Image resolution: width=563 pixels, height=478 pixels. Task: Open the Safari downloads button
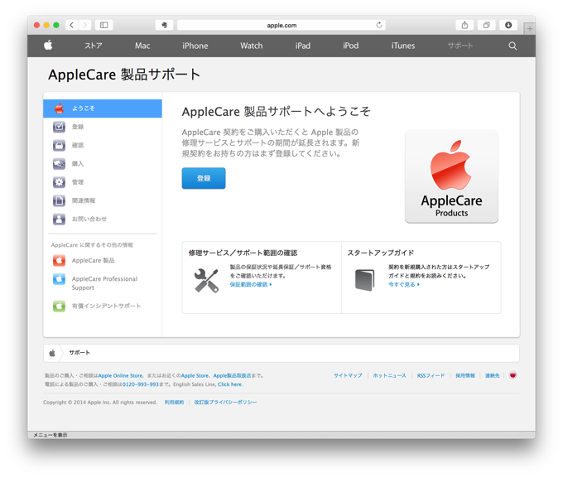click(508, 25)
